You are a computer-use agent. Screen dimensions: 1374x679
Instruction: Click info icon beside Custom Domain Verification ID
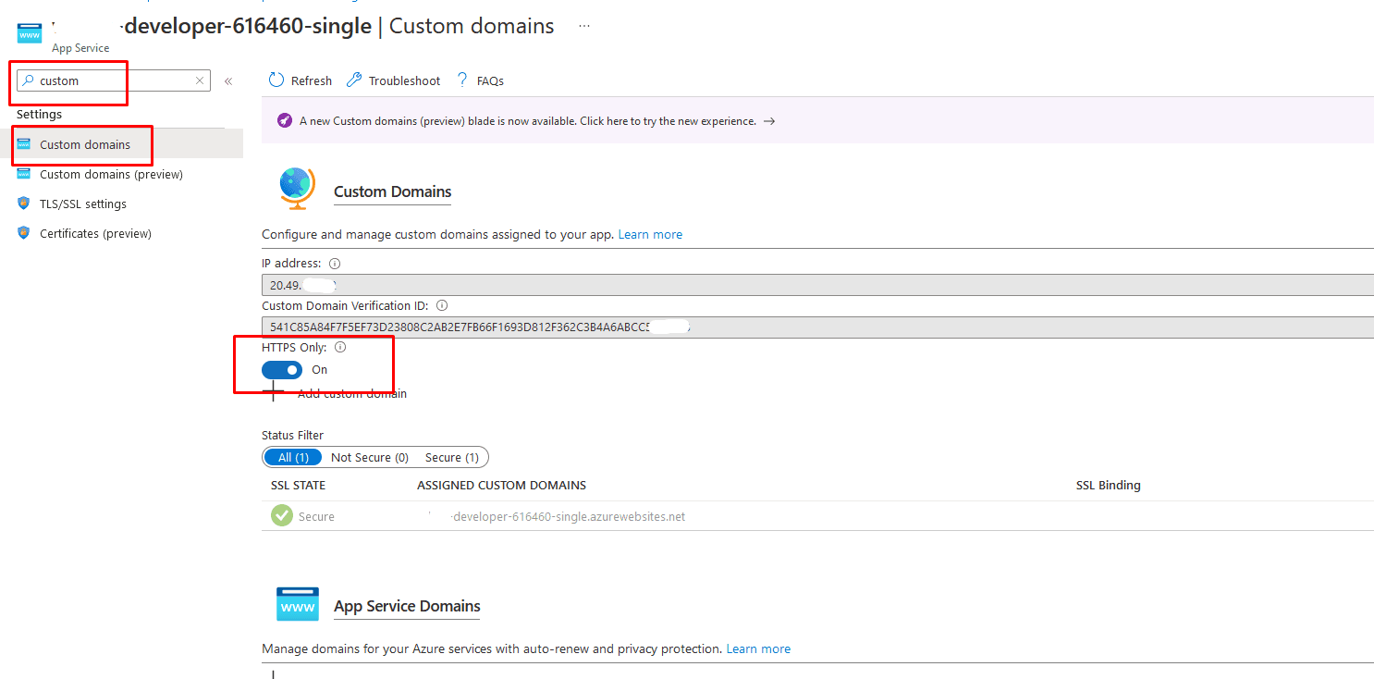(442, 305)
